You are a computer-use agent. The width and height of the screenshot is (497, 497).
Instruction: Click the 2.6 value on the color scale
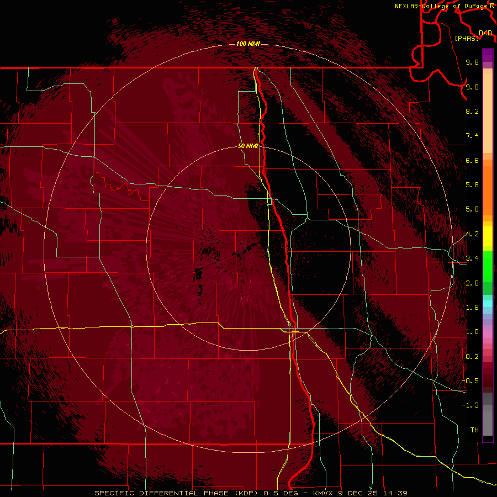[472, 283]
